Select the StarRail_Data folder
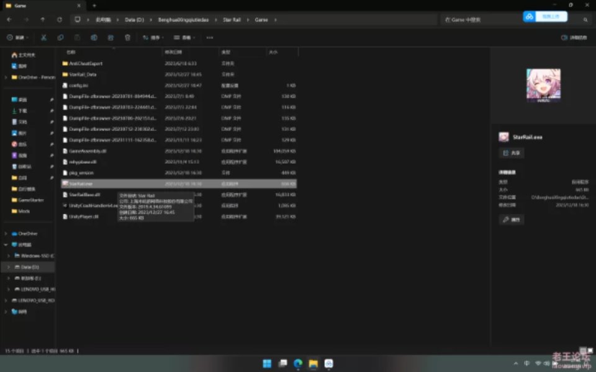The height and width of the screenshot is (372, 596). click(x=179, y=74)
